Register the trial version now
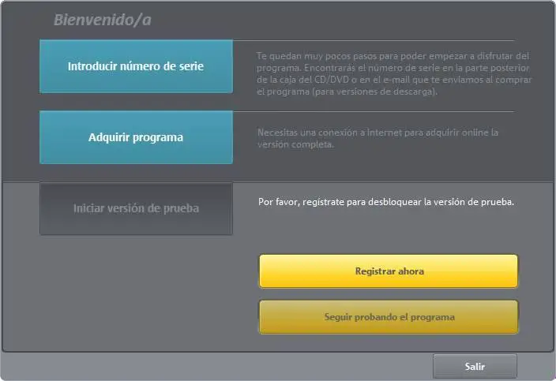Image resolution: width=556 pixels, height=381 pixels. pyautogui.click(x=389, y=271)
